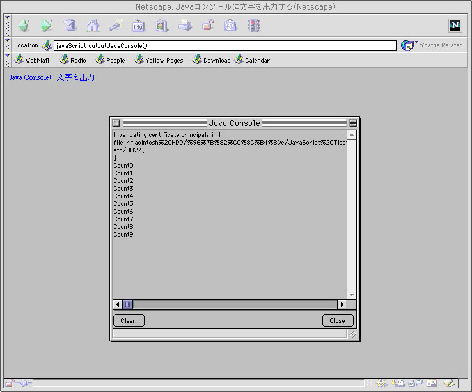Open the WebMail bookmark
This screenshot has width=472, height=392.
(31, 59)
